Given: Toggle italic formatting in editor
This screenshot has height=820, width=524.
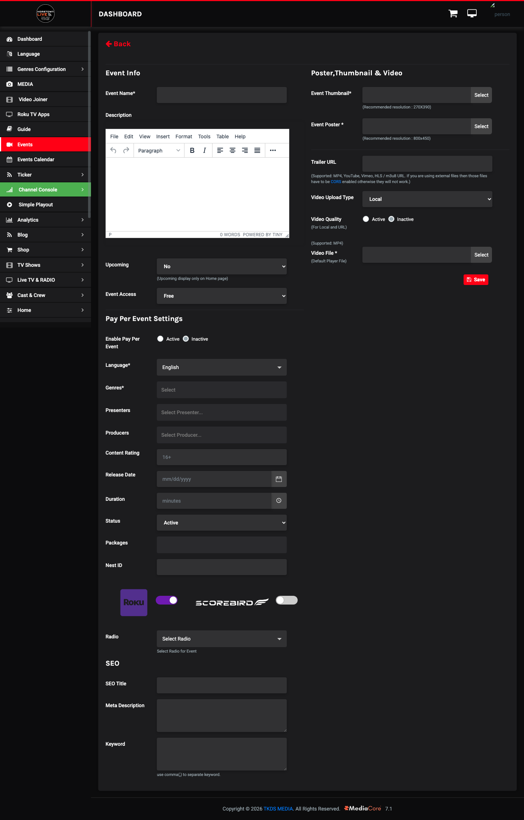Looking at the screenshot, I should (x=205, y=150).
